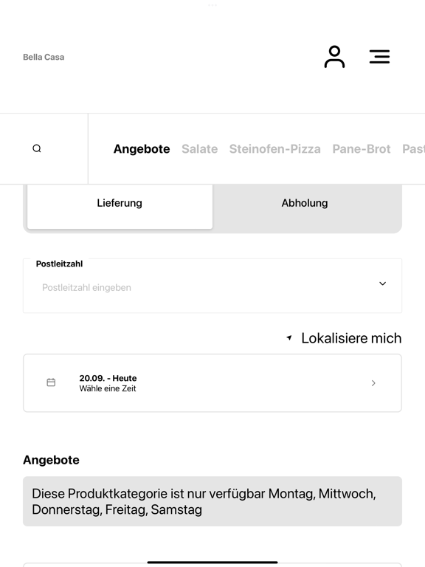This screenshot has height=567, width=425.
Task: Expand the Postleitzahl dropdown chevron
Action: (382, 283)
